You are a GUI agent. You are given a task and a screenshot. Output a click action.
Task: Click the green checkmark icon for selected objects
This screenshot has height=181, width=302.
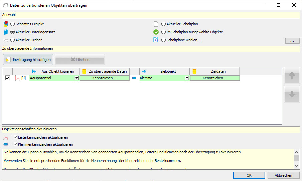click(156, 32)
